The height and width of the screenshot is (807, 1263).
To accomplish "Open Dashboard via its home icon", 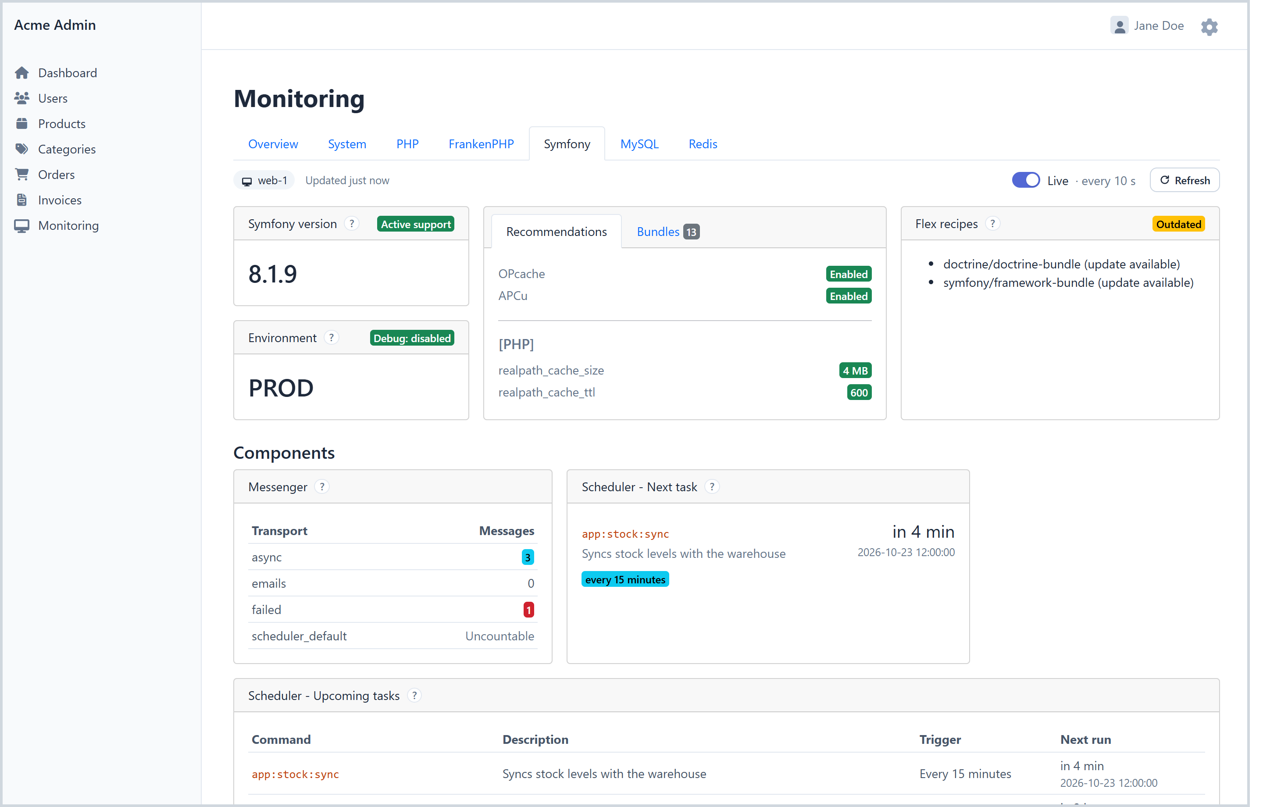I will 22,73.
